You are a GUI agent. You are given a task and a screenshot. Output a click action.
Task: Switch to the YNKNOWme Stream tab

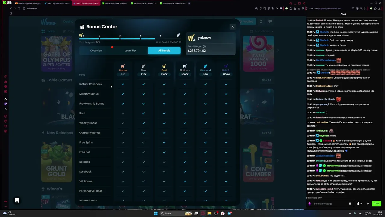pyautogui.click(x=172, y=3)
